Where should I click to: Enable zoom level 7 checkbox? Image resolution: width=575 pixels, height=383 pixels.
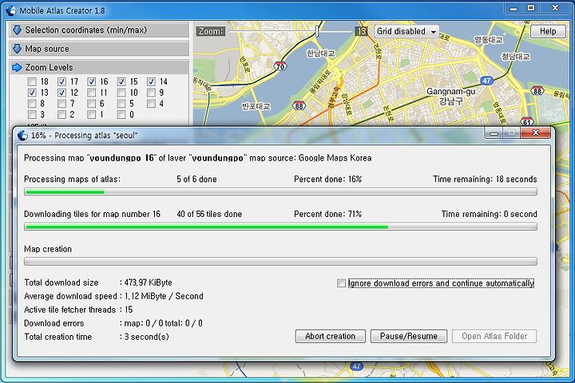click(61, 104)
